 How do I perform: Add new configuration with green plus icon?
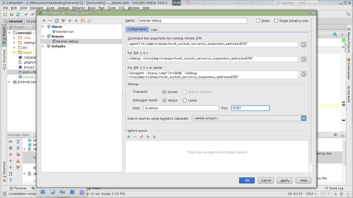(44, 21)
